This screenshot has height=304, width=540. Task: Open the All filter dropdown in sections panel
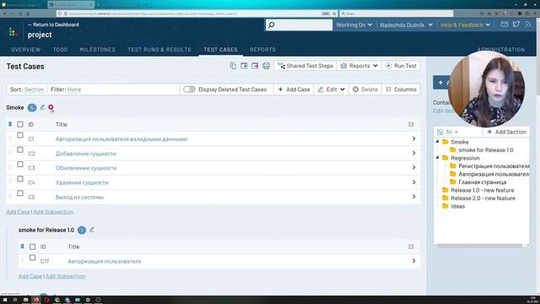coord(448,132)
